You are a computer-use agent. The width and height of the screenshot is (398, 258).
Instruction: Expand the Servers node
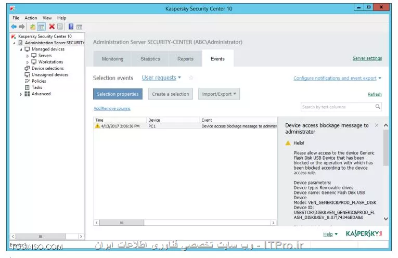pos(28,56)
